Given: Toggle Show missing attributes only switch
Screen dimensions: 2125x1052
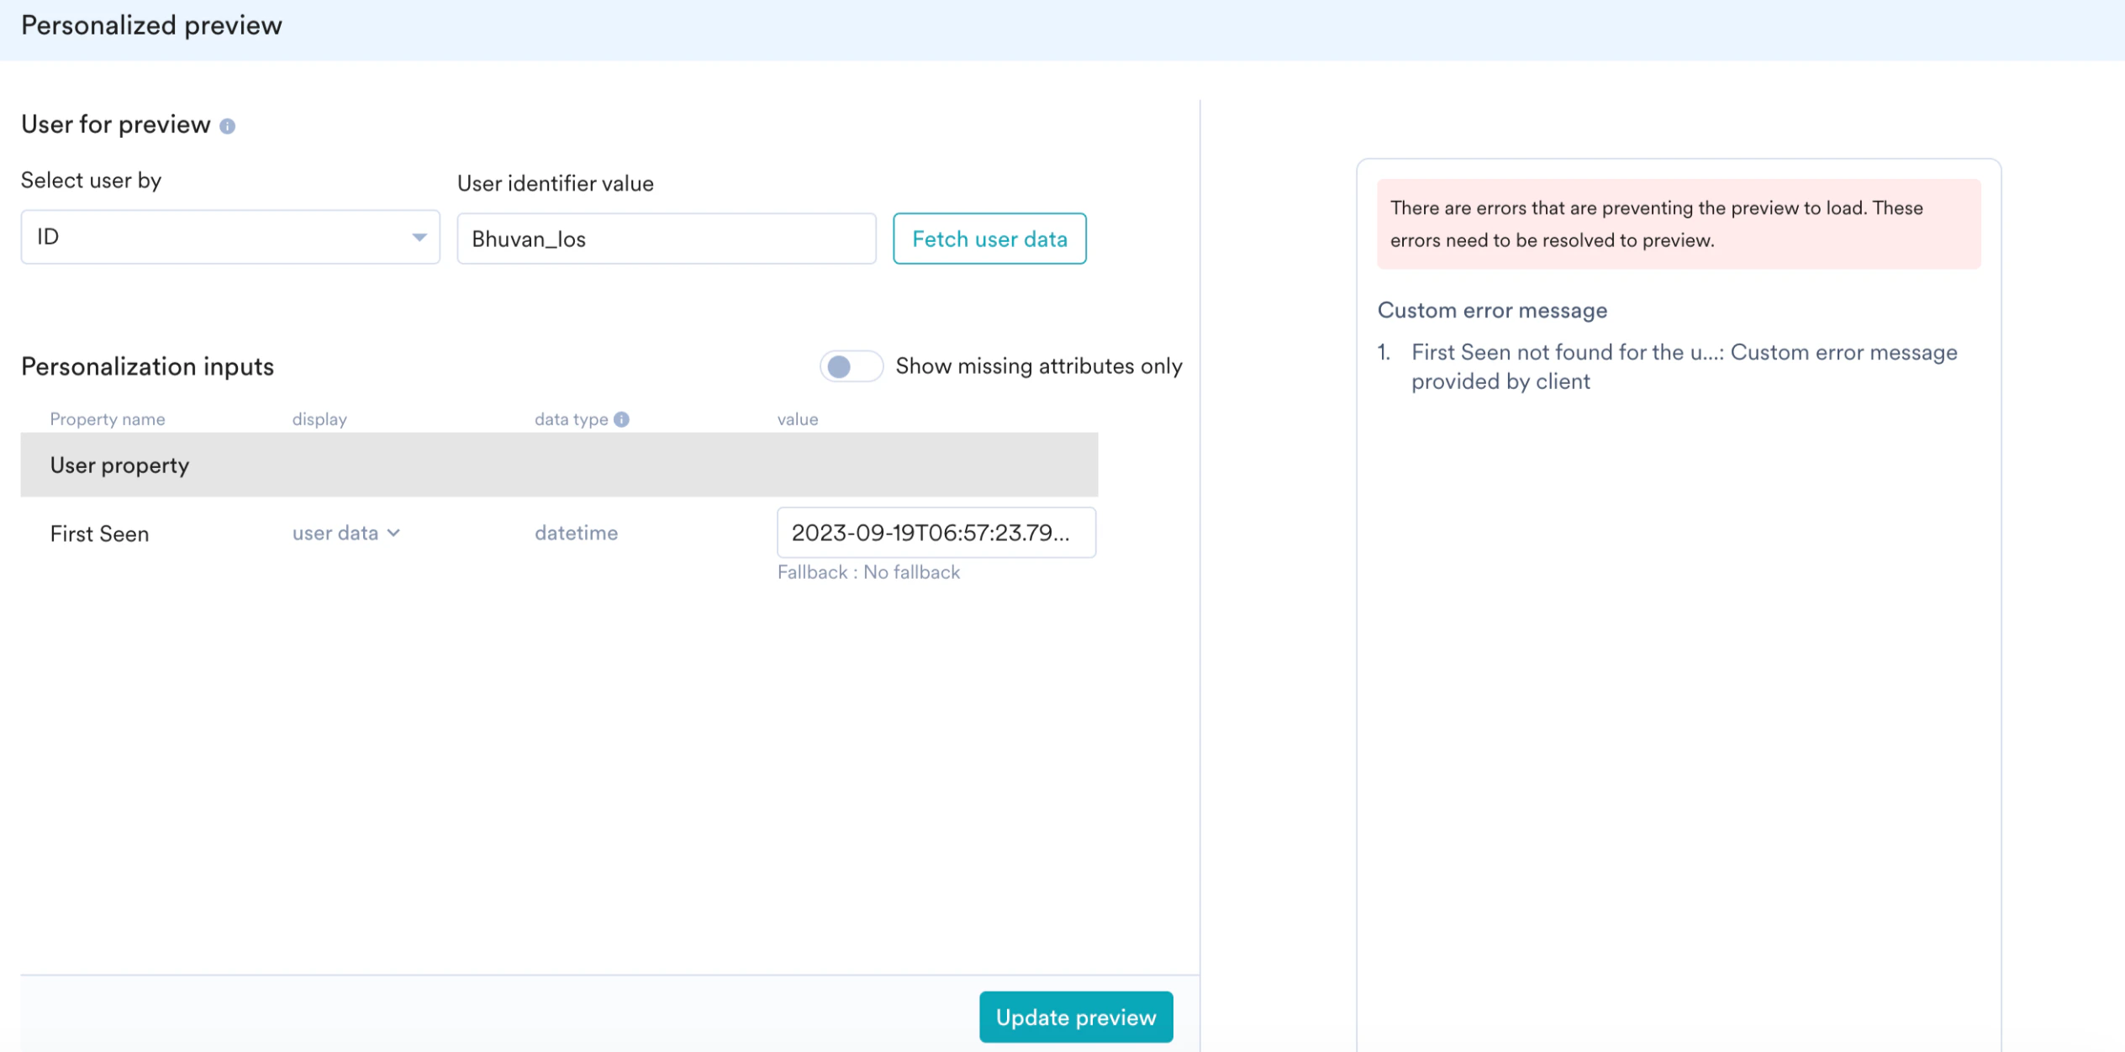Looking at the screenshot, I should click(x=850, y=366).
